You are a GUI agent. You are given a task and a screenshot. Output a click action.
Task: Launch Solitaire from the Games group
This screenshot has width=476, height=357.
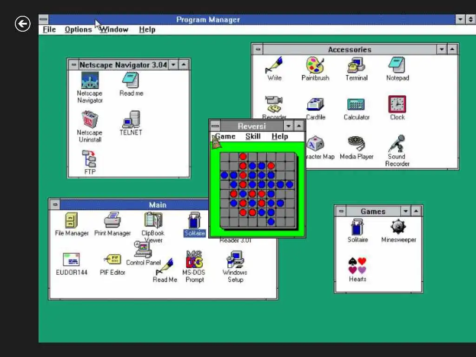click(x=357, y=227)
